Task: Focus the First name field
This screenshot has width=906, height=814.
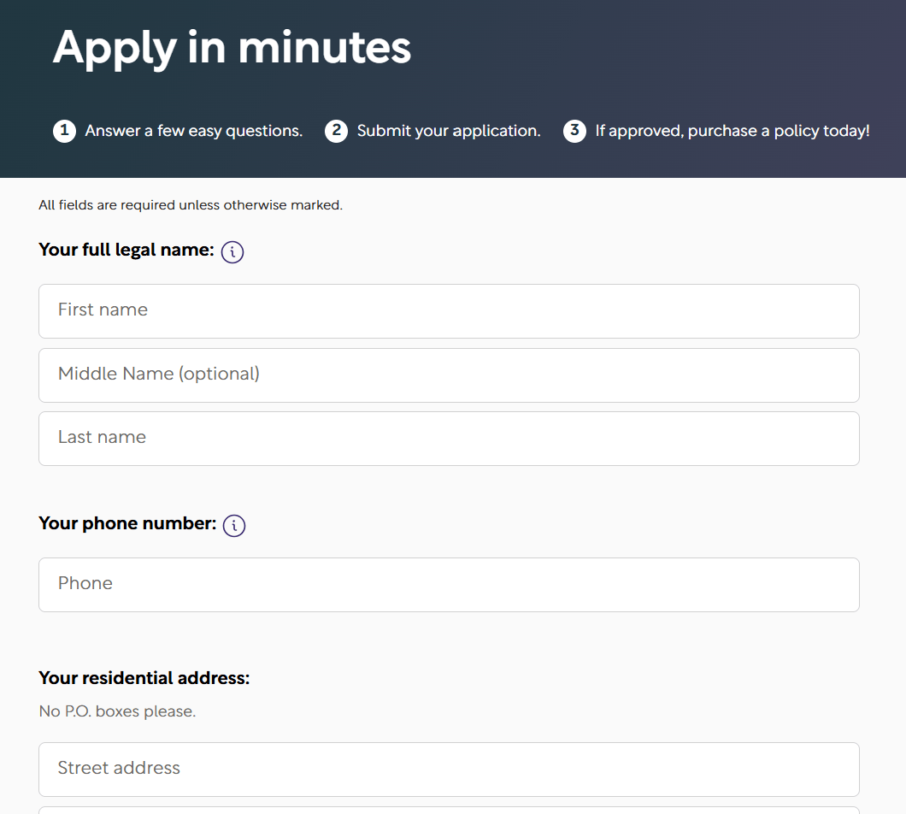Action: [449, 311]
